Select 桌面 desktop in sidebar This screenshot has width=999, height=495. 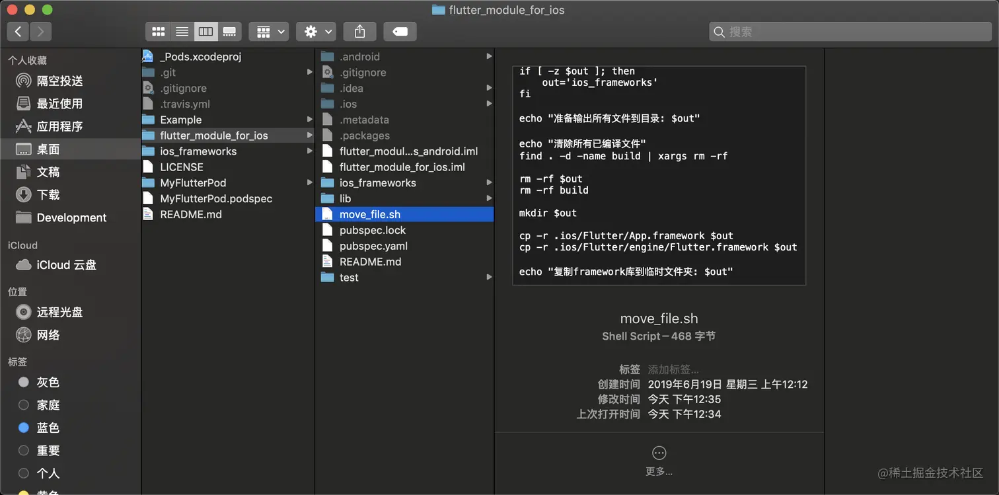(71, 149)
